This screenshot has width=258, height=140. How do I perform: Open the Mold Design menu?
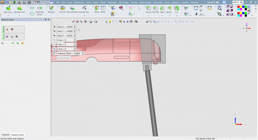coord(145,2)
